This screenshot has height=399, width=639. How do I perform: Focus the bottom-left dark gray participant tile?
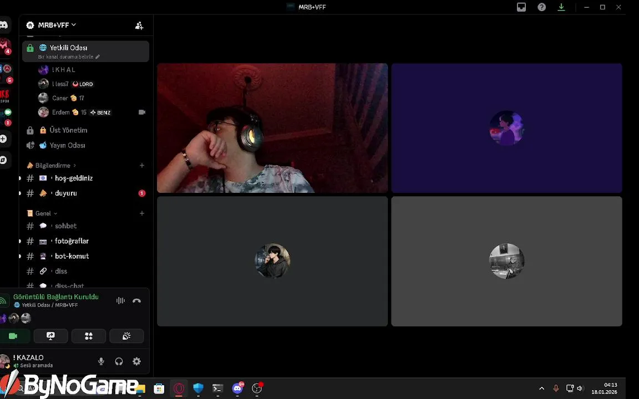[272, 262]
